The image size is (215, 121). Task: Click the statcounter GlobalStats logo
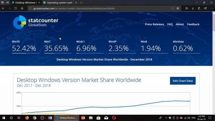pyautogui.click(x=36, y=22)
